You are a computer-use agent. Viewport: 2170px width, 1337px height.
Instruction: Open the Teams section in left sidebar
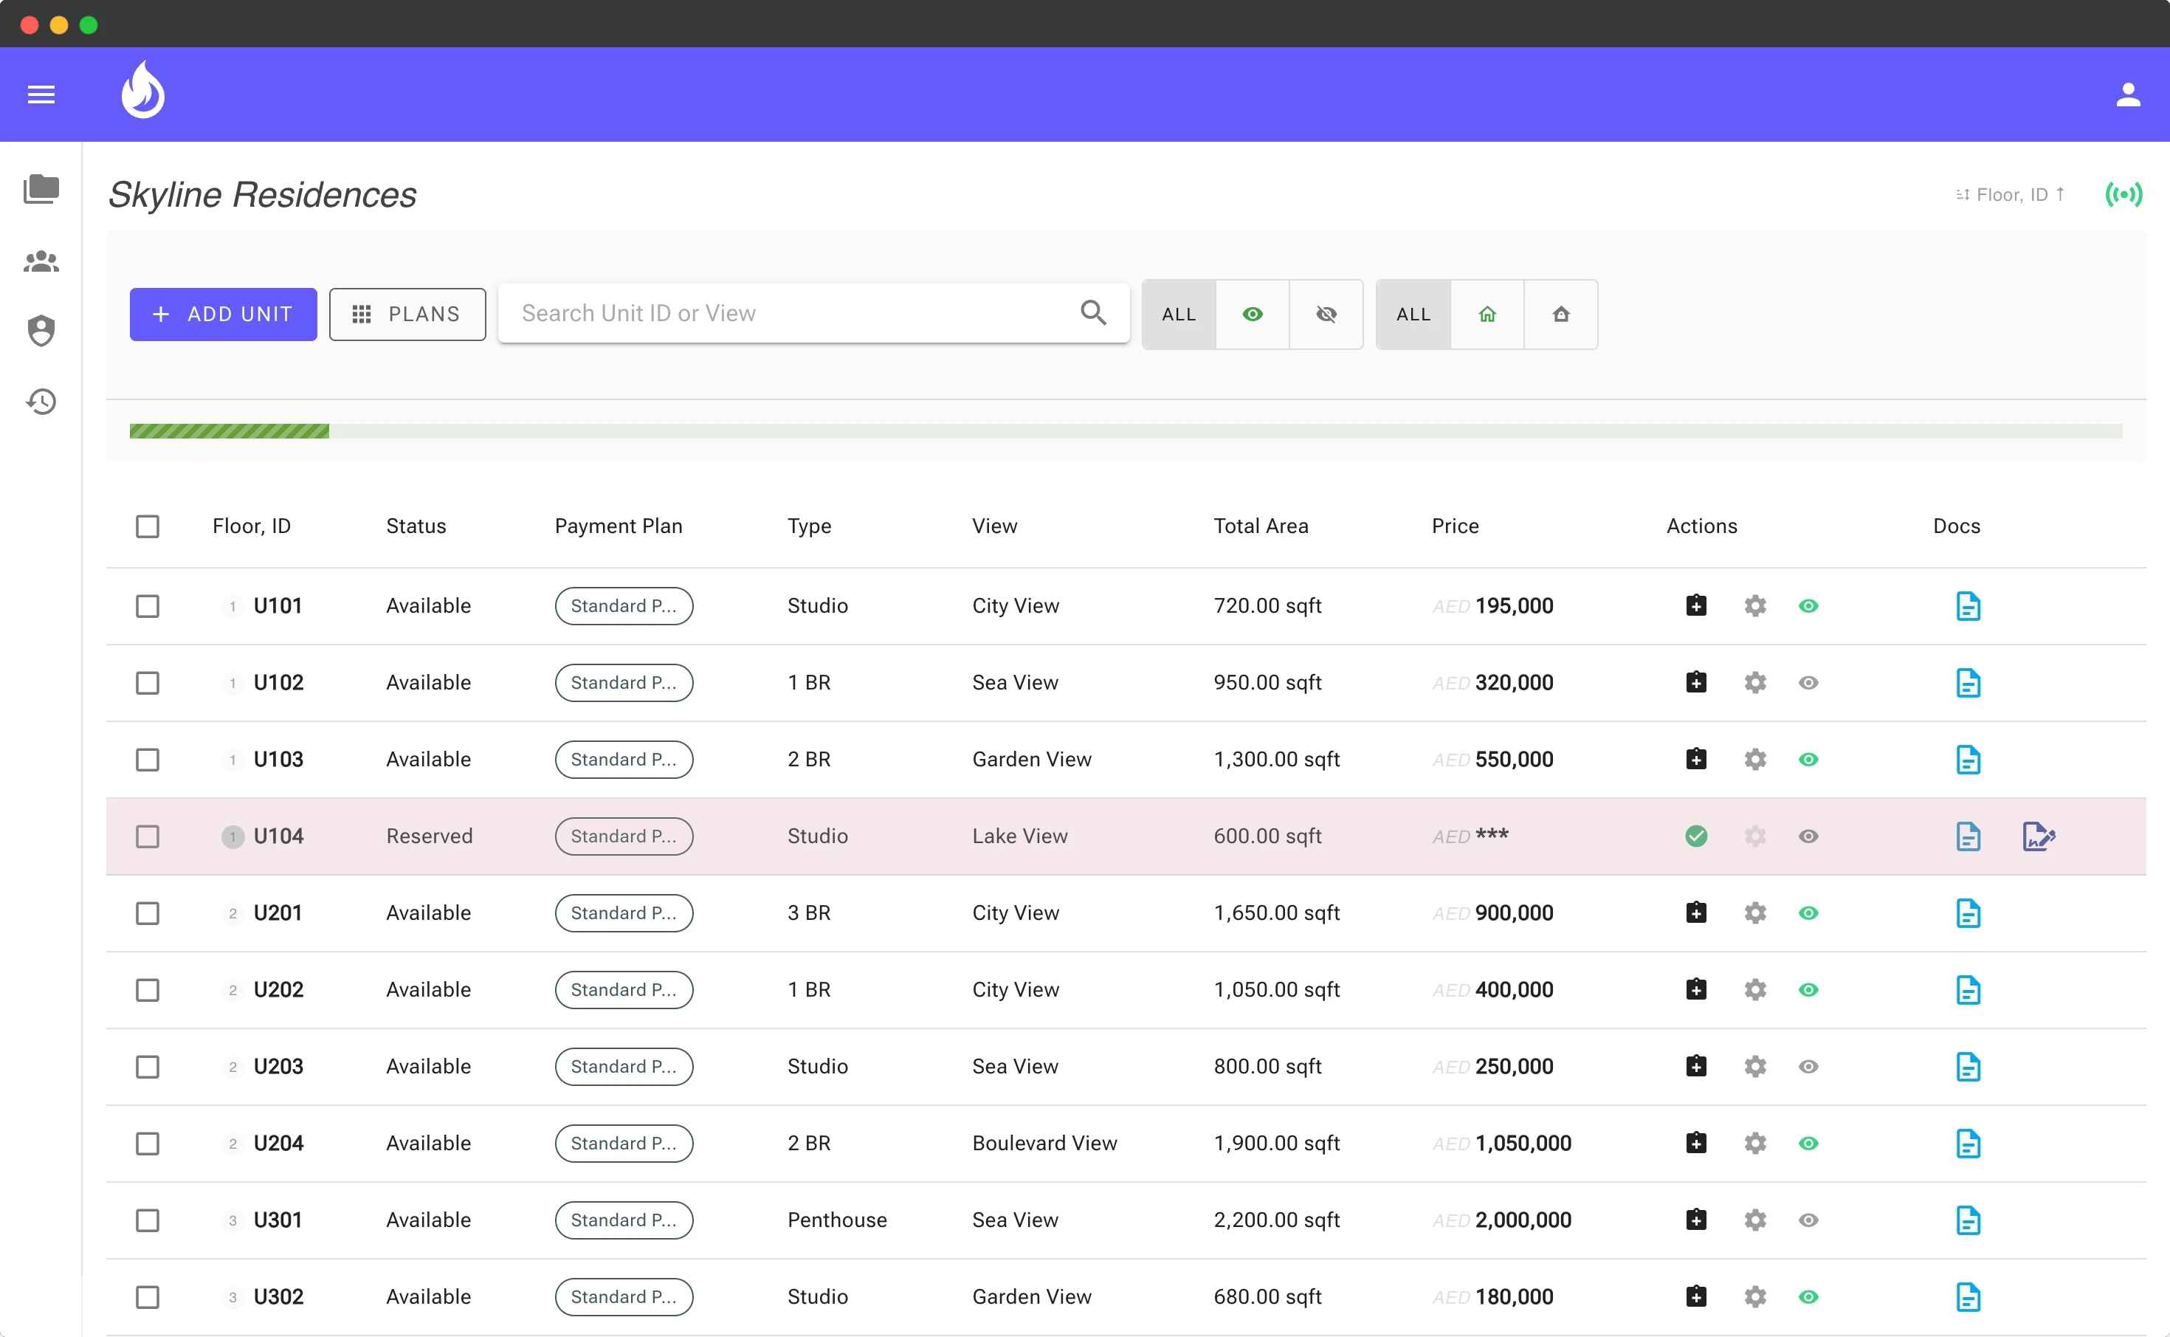(x=41, y=261)
